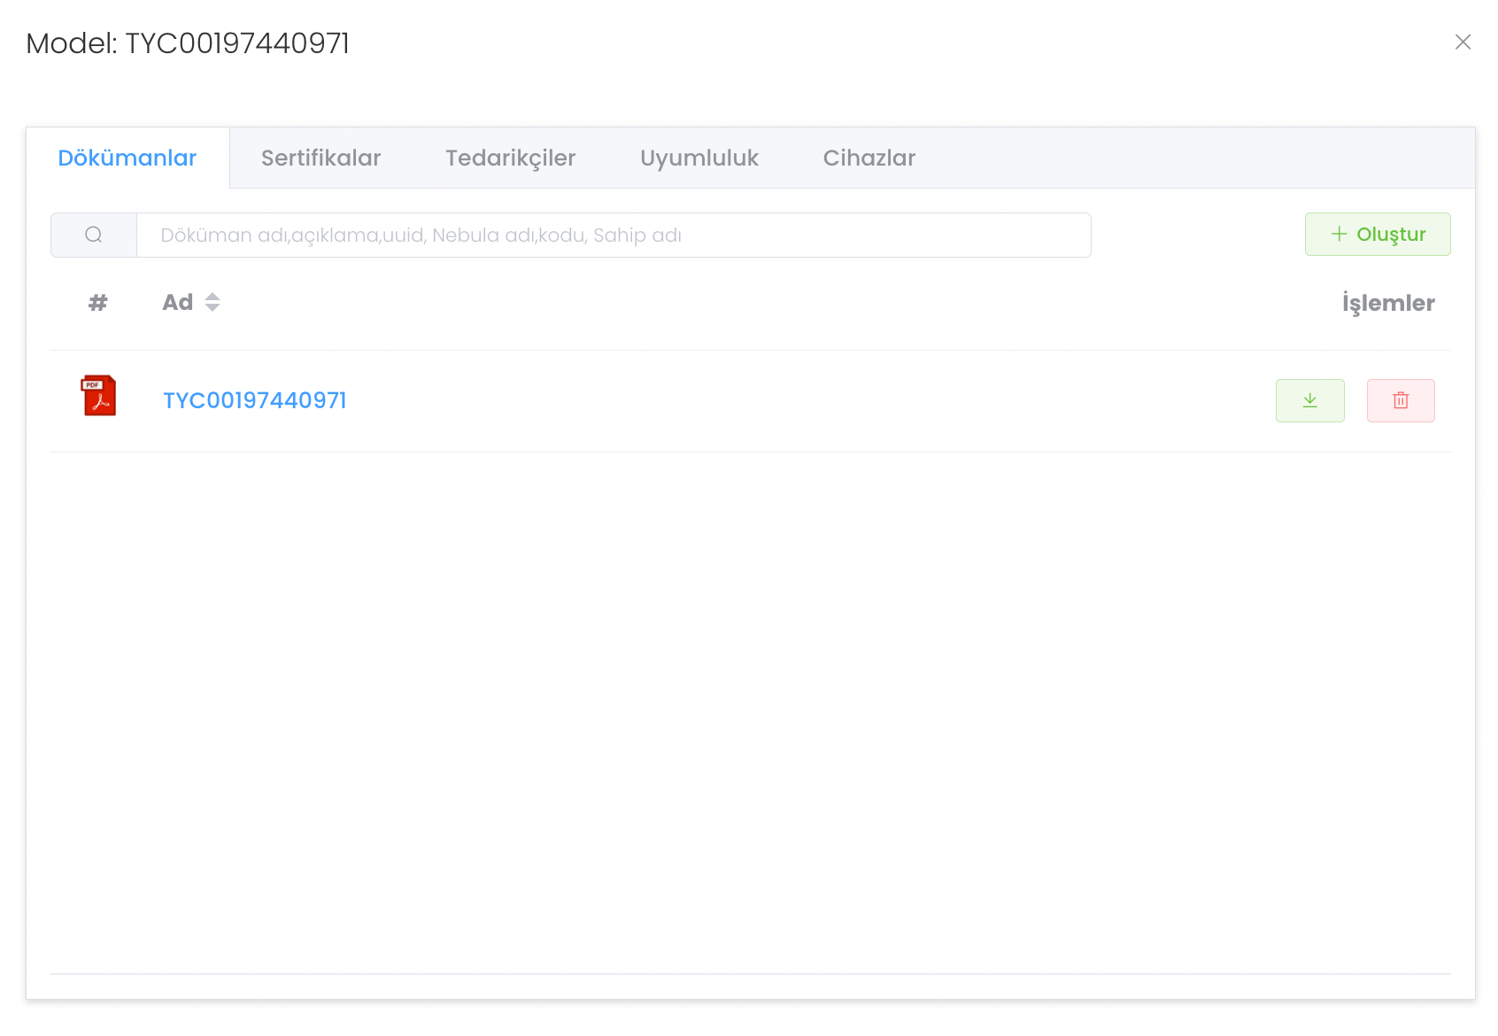Delete the TYC00197440971 document via trash icon
This screenshot has height=1036, width=1498.
click(x=1400, y=400)
